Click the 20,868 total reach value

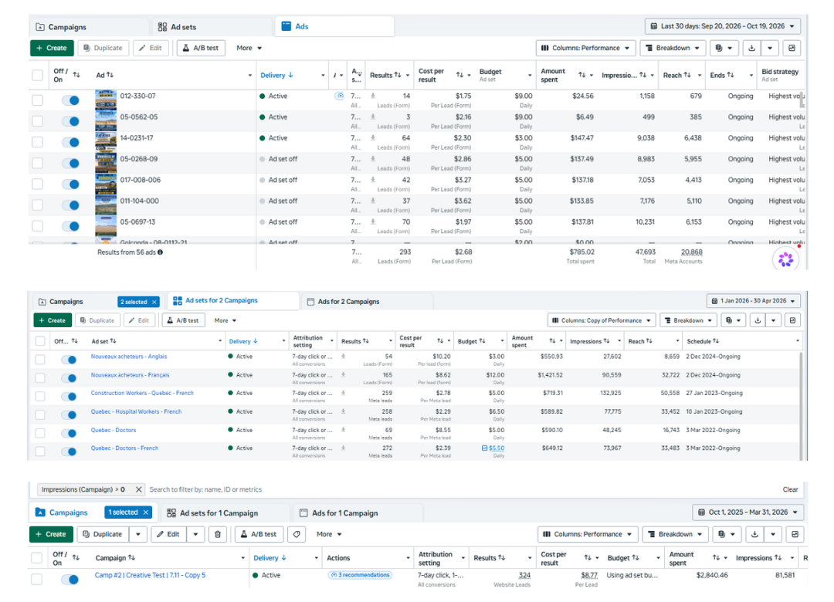pos(691,252)
